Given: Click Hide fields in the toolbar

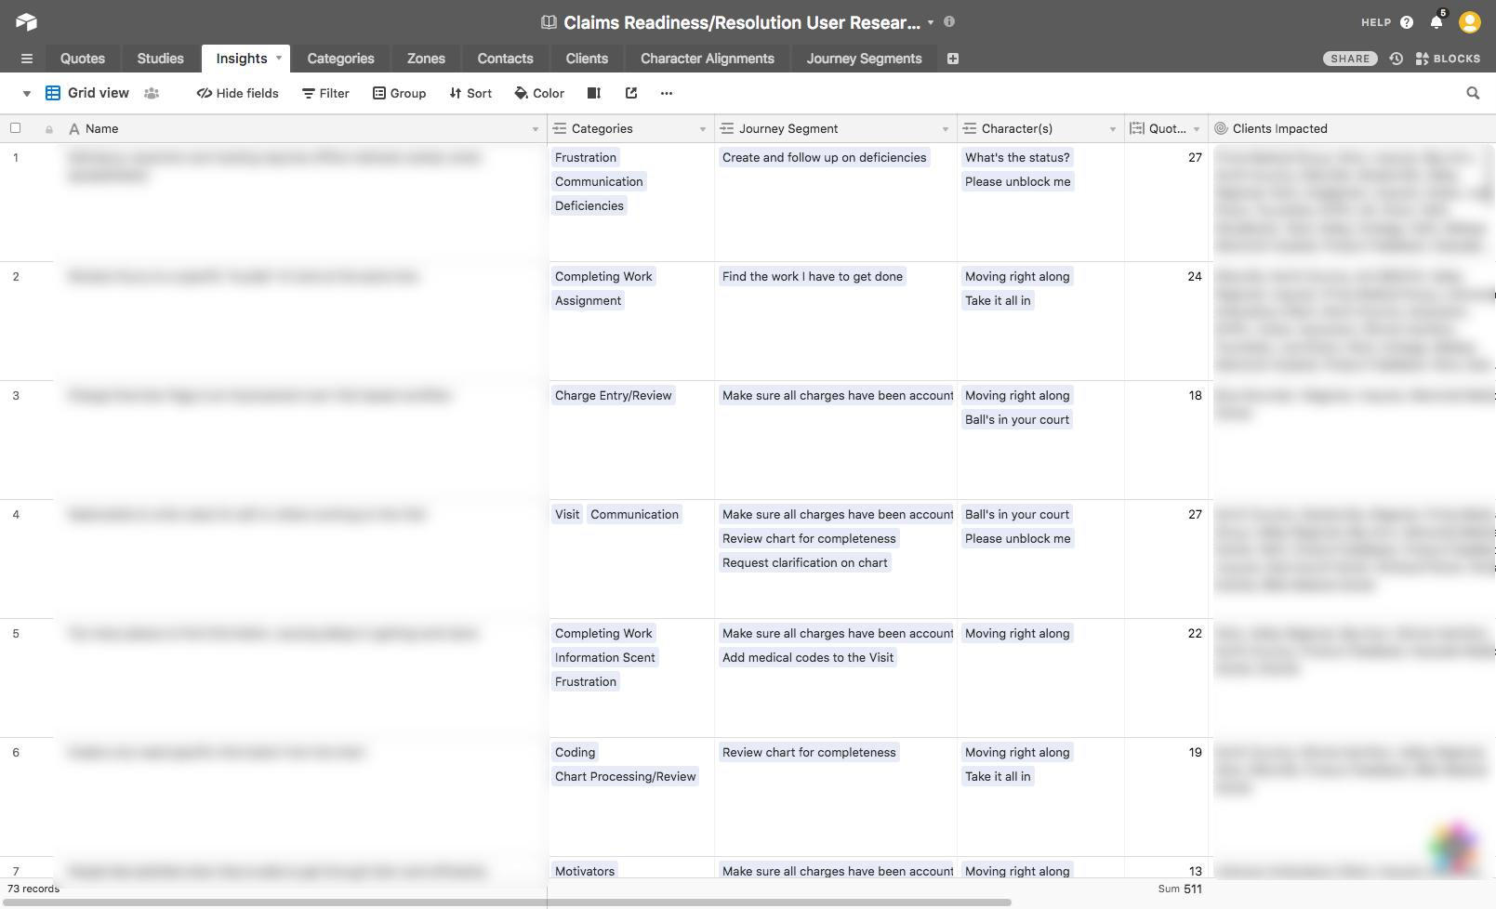Looking at the screenshot, I should click(238, 93).
